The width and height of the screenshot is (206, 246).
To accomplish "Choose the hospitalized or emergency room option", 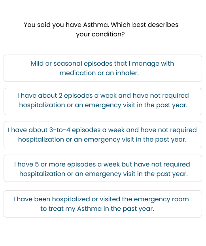I will coord(103,204).
